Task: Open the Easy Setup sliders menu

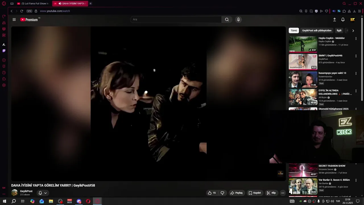Action: click(359, 11)
